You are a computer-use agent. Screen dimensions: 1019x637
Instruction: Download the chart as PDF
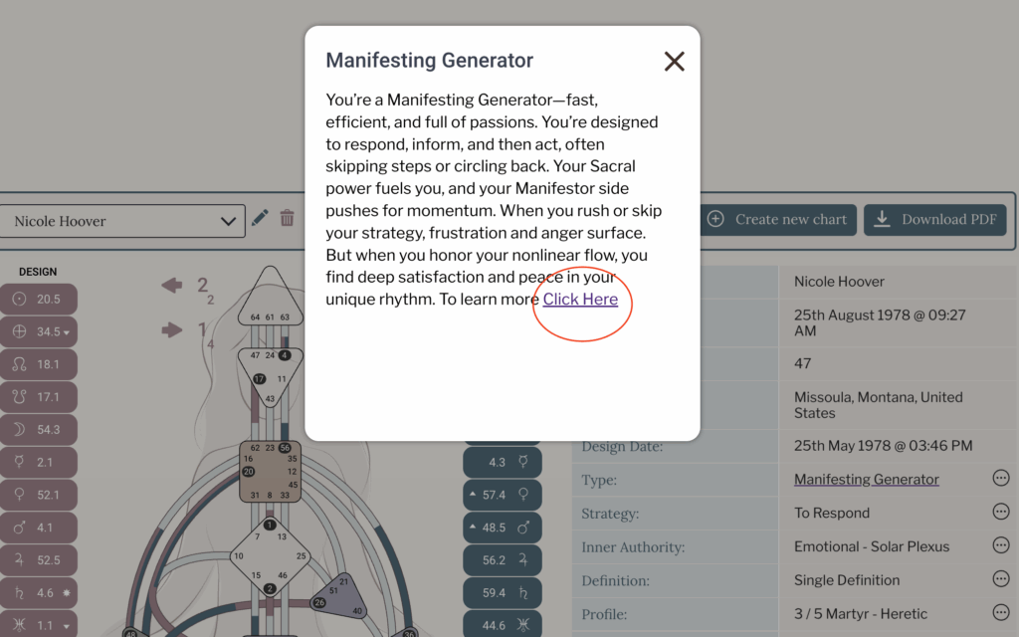click(934, 220)
